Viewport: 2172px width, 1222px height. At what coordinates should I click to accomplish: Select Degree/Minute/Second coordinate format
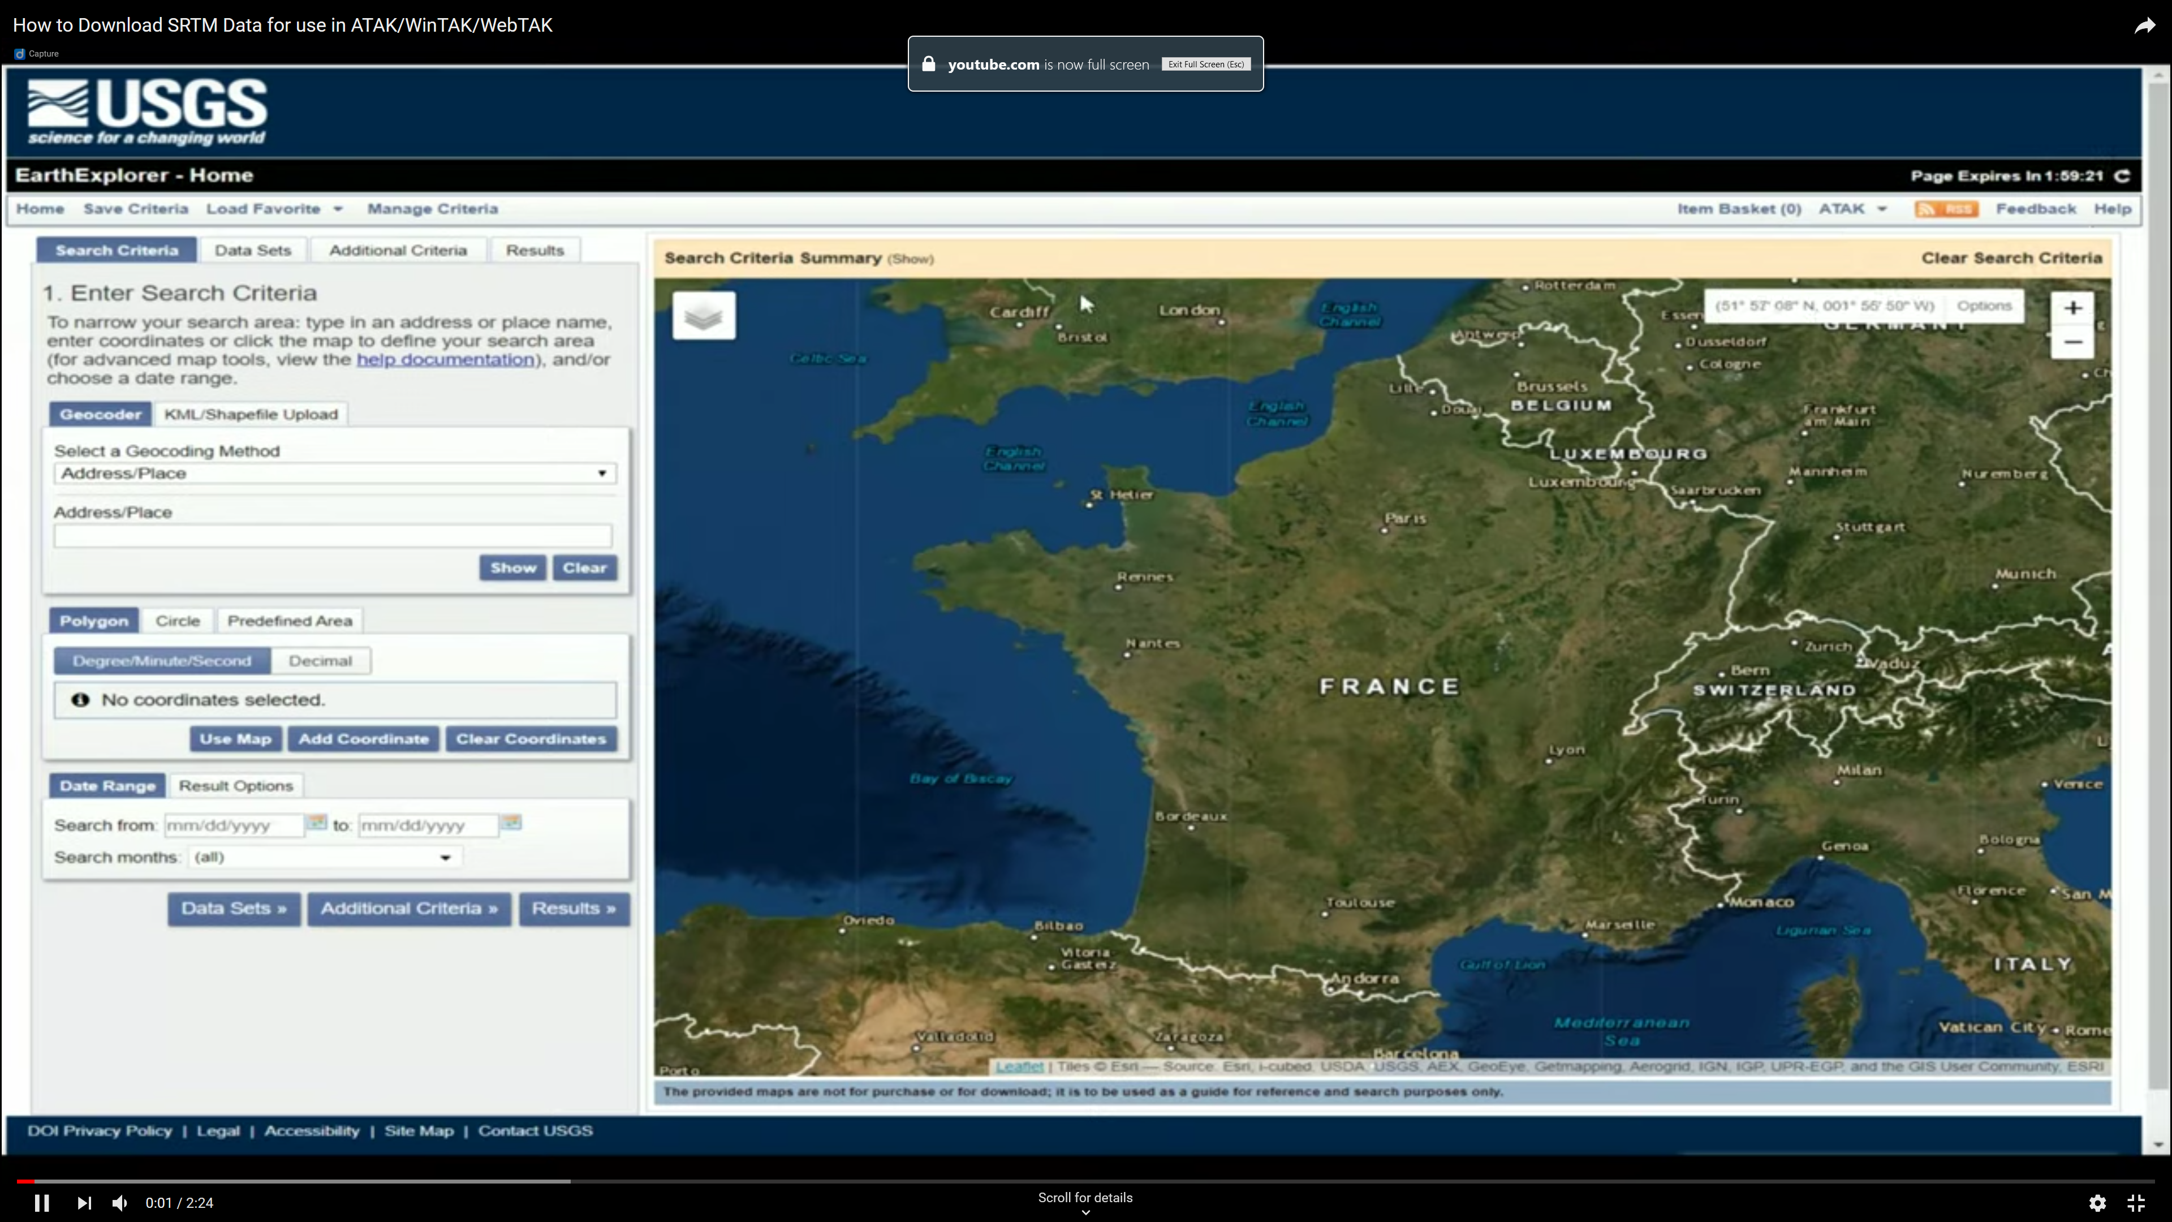[162, 661]
